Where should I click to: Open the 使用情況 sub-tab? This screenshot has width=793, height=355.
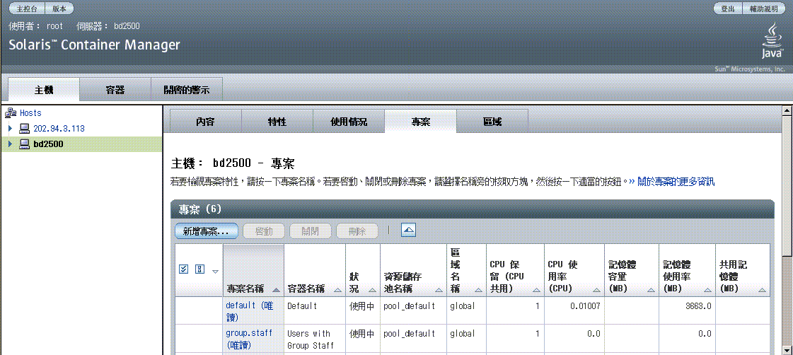(349, 122)
